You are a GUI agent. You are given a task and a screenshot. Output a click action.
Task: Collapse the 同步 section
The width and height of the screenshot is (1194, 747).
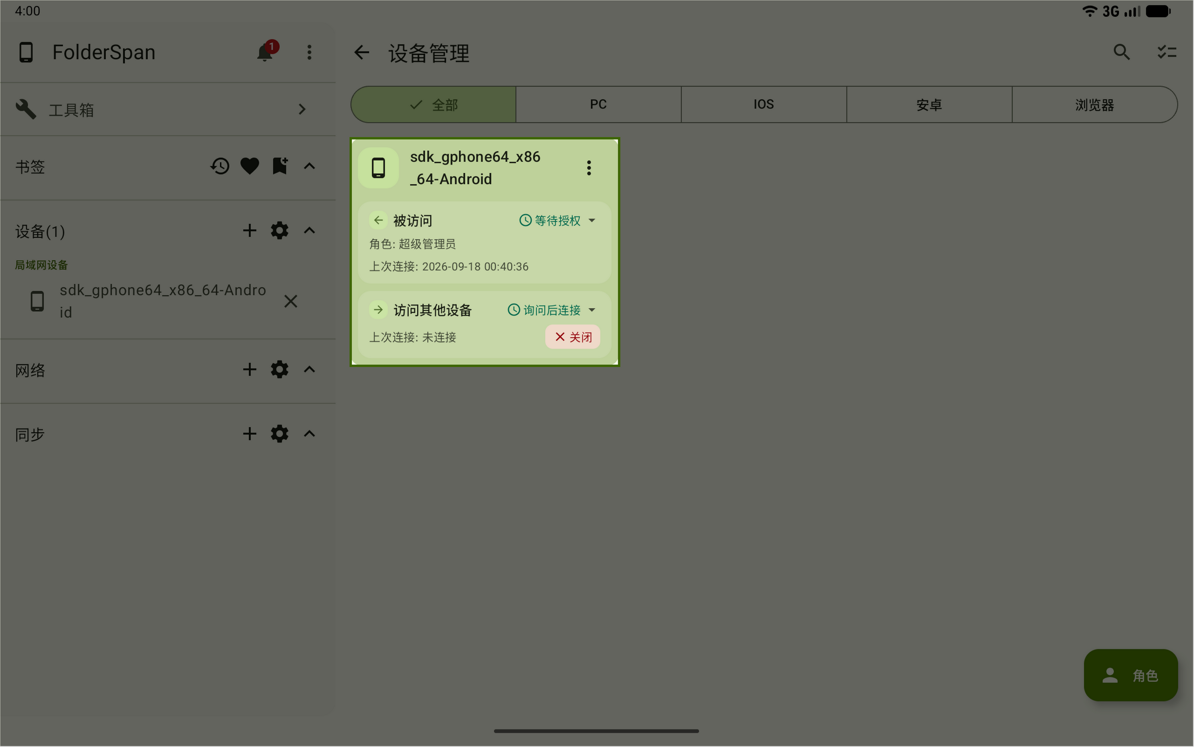309,434
